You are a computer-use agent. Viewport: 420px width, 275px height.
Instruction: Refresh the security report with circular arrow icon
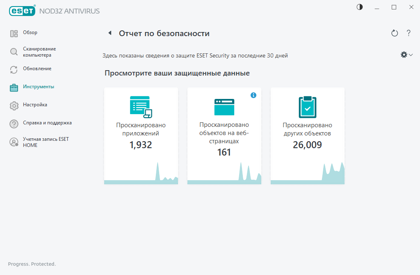(x=394, y=33)
